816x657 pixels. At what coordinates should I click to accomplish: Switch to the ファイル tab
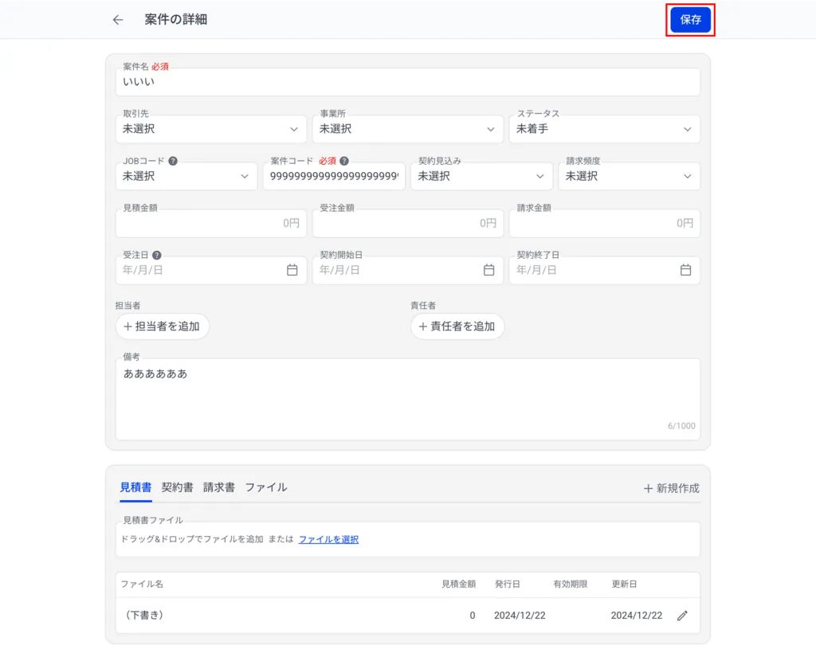point(266,487)
